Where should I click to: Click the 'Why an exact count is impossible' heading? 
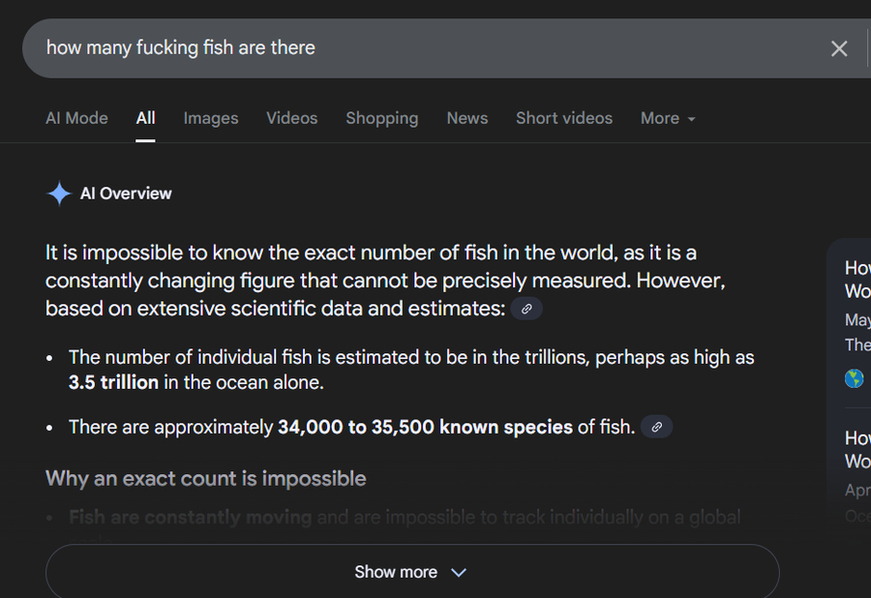coord(205,479)
